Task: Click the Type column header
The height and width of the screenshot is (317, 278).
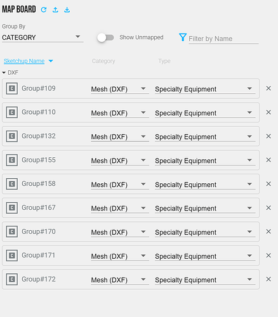Action: (x=164, y=61)
